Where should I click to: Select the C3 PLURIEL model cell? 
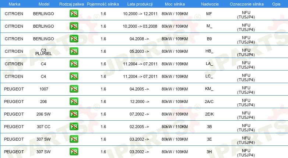pyautogui.click(x=43, y=52)
